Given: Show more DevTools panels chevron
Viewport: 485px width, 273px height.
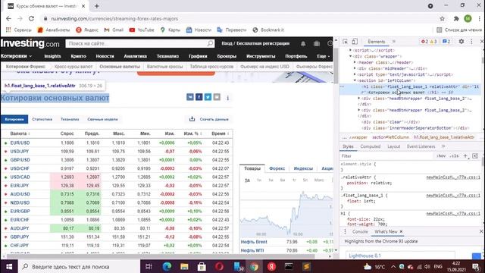Looking at the screenshot, I should [x=394, y=42].
